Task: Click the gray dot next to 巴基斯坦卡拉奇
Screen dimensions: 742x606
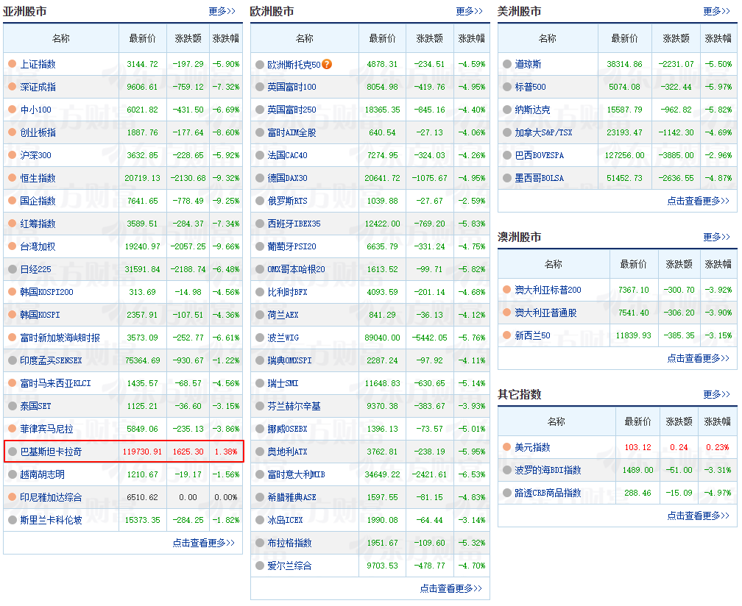Action: (13, 452)
